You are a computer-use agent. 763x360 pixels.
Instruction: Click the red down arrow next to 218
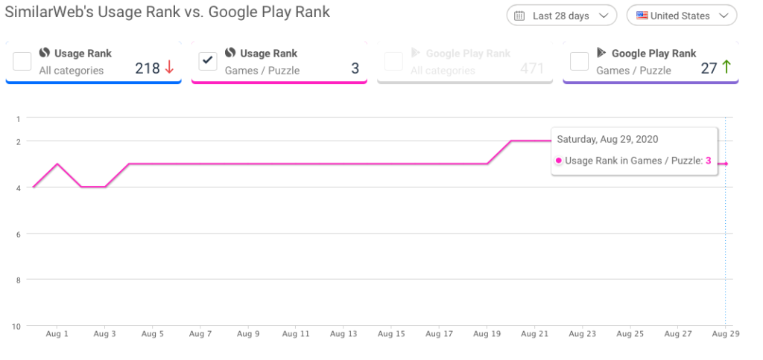pyautogui.click(x=169, y=68)
